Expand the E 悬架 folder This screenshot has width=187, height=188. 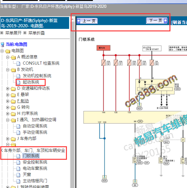pyautogui.click(x=8, y=95)
